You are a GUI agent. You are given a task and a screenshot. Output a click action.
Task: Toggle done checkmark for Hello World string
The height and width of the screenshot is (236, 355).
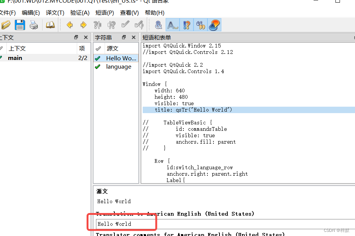[98, 58]
